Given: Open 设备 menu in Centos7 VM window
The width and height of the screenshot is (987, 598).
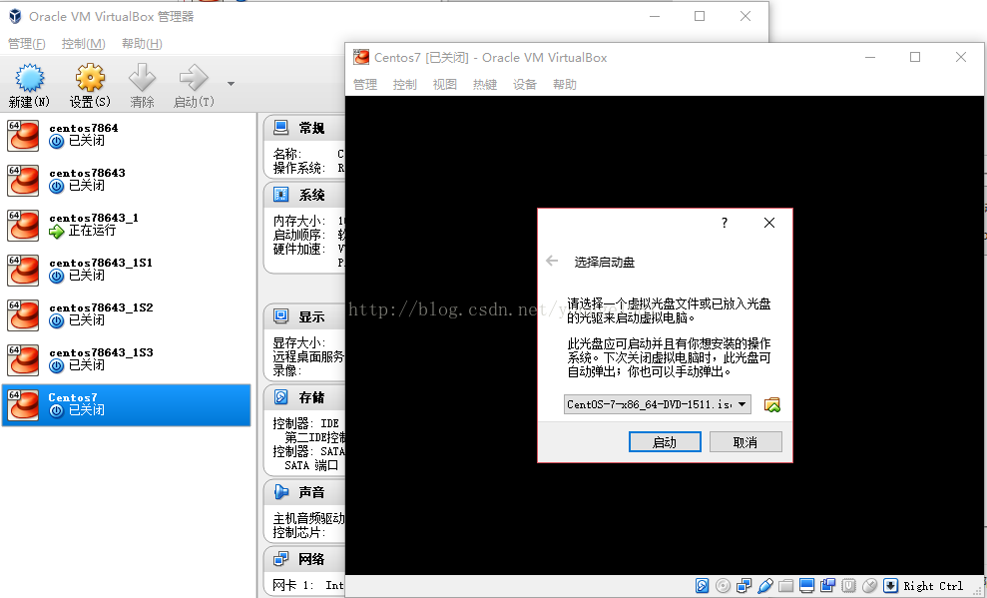Looking at the screenshot, I should (524, 84).
